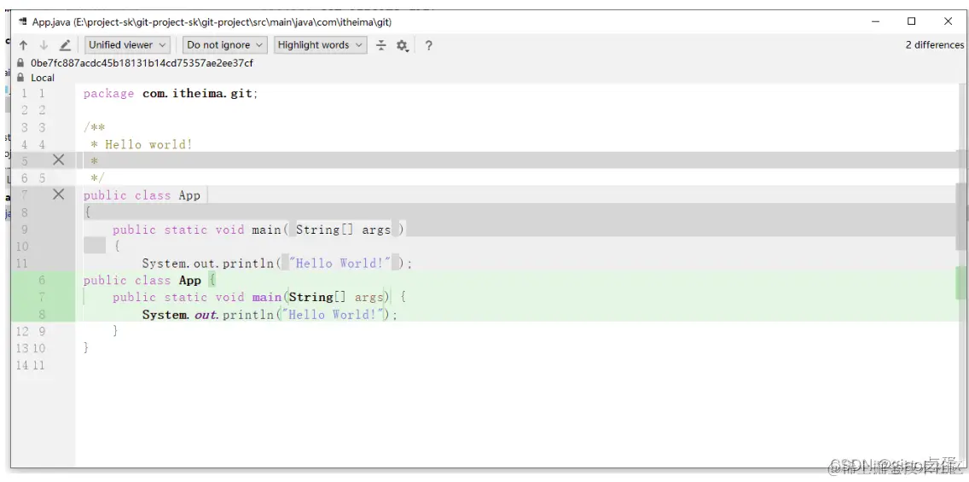Viewport: 969px width, 482px height.
Task: Click the Local label
Action: tap(43, 78)
